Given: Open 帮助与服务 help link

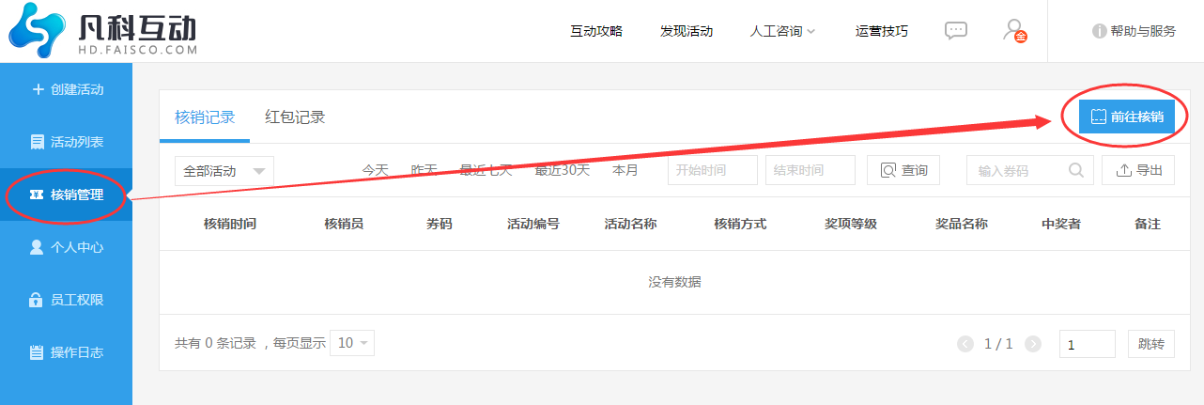Looking at the screenshot, I should (1134, 31).
